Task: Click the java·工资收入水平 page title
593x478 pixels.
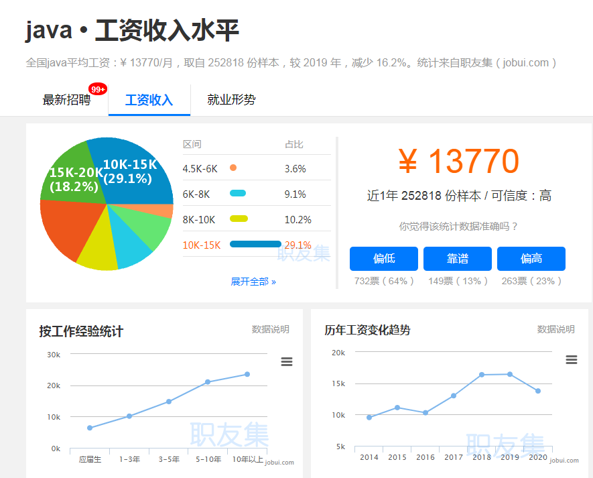Action: [x=132, y=30]
